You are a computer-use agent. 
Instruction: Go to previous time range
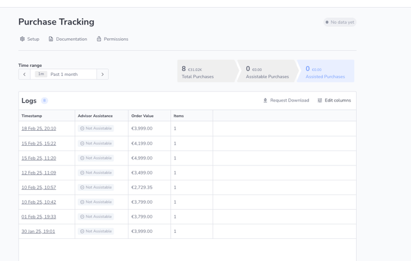[x=24, y=75]
